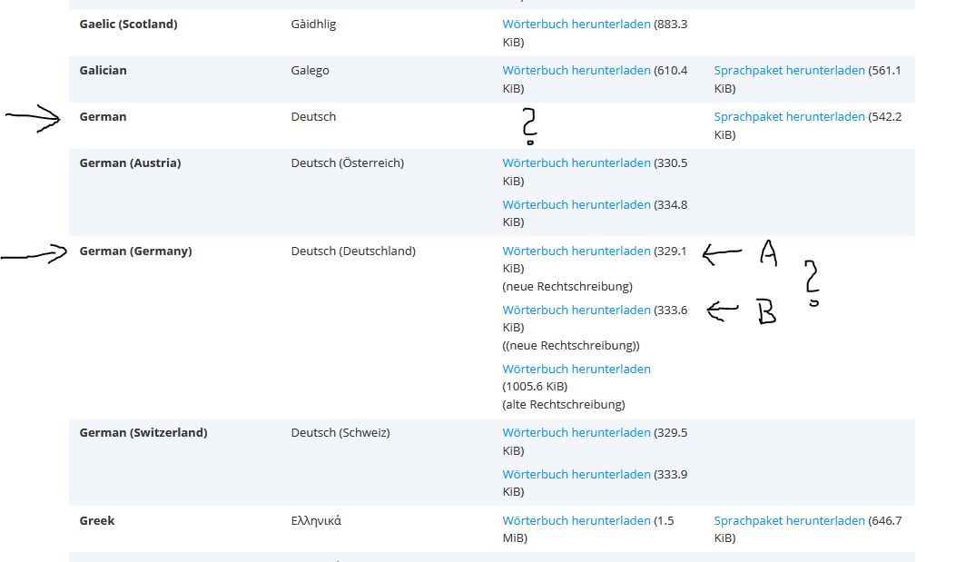
Task: Download the Greek language pack, 646.7 KiB
Action: click(x=789, y=521)
